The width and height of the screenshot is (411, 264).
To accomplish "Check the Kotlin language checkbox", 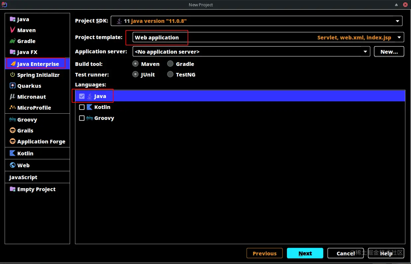I will point(82,107).
